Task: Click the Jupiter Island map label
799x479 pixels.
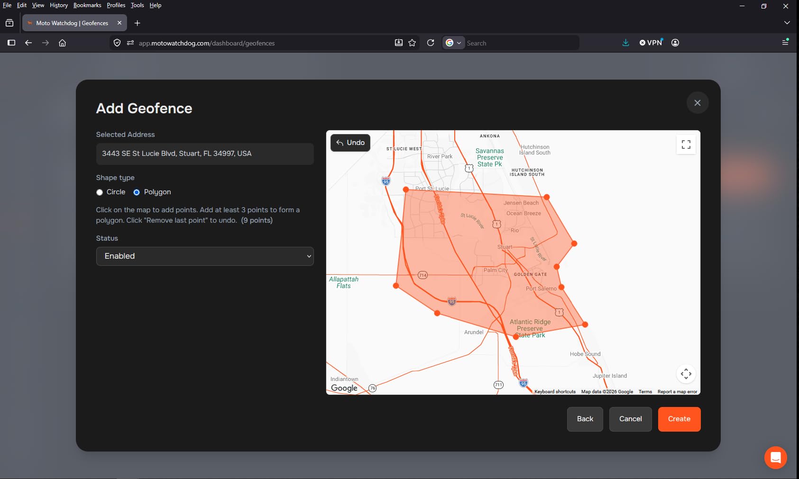Action: [610, 376]
